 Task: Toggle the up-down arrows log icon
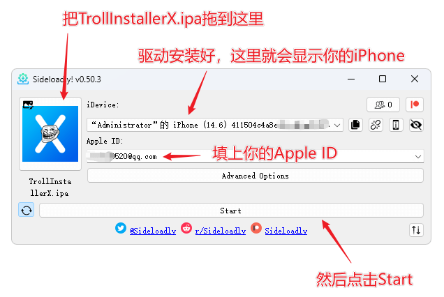click(416, 230)
